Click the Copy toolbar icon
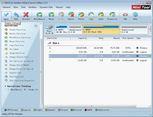153x117 pixels. tap(91, 16)
